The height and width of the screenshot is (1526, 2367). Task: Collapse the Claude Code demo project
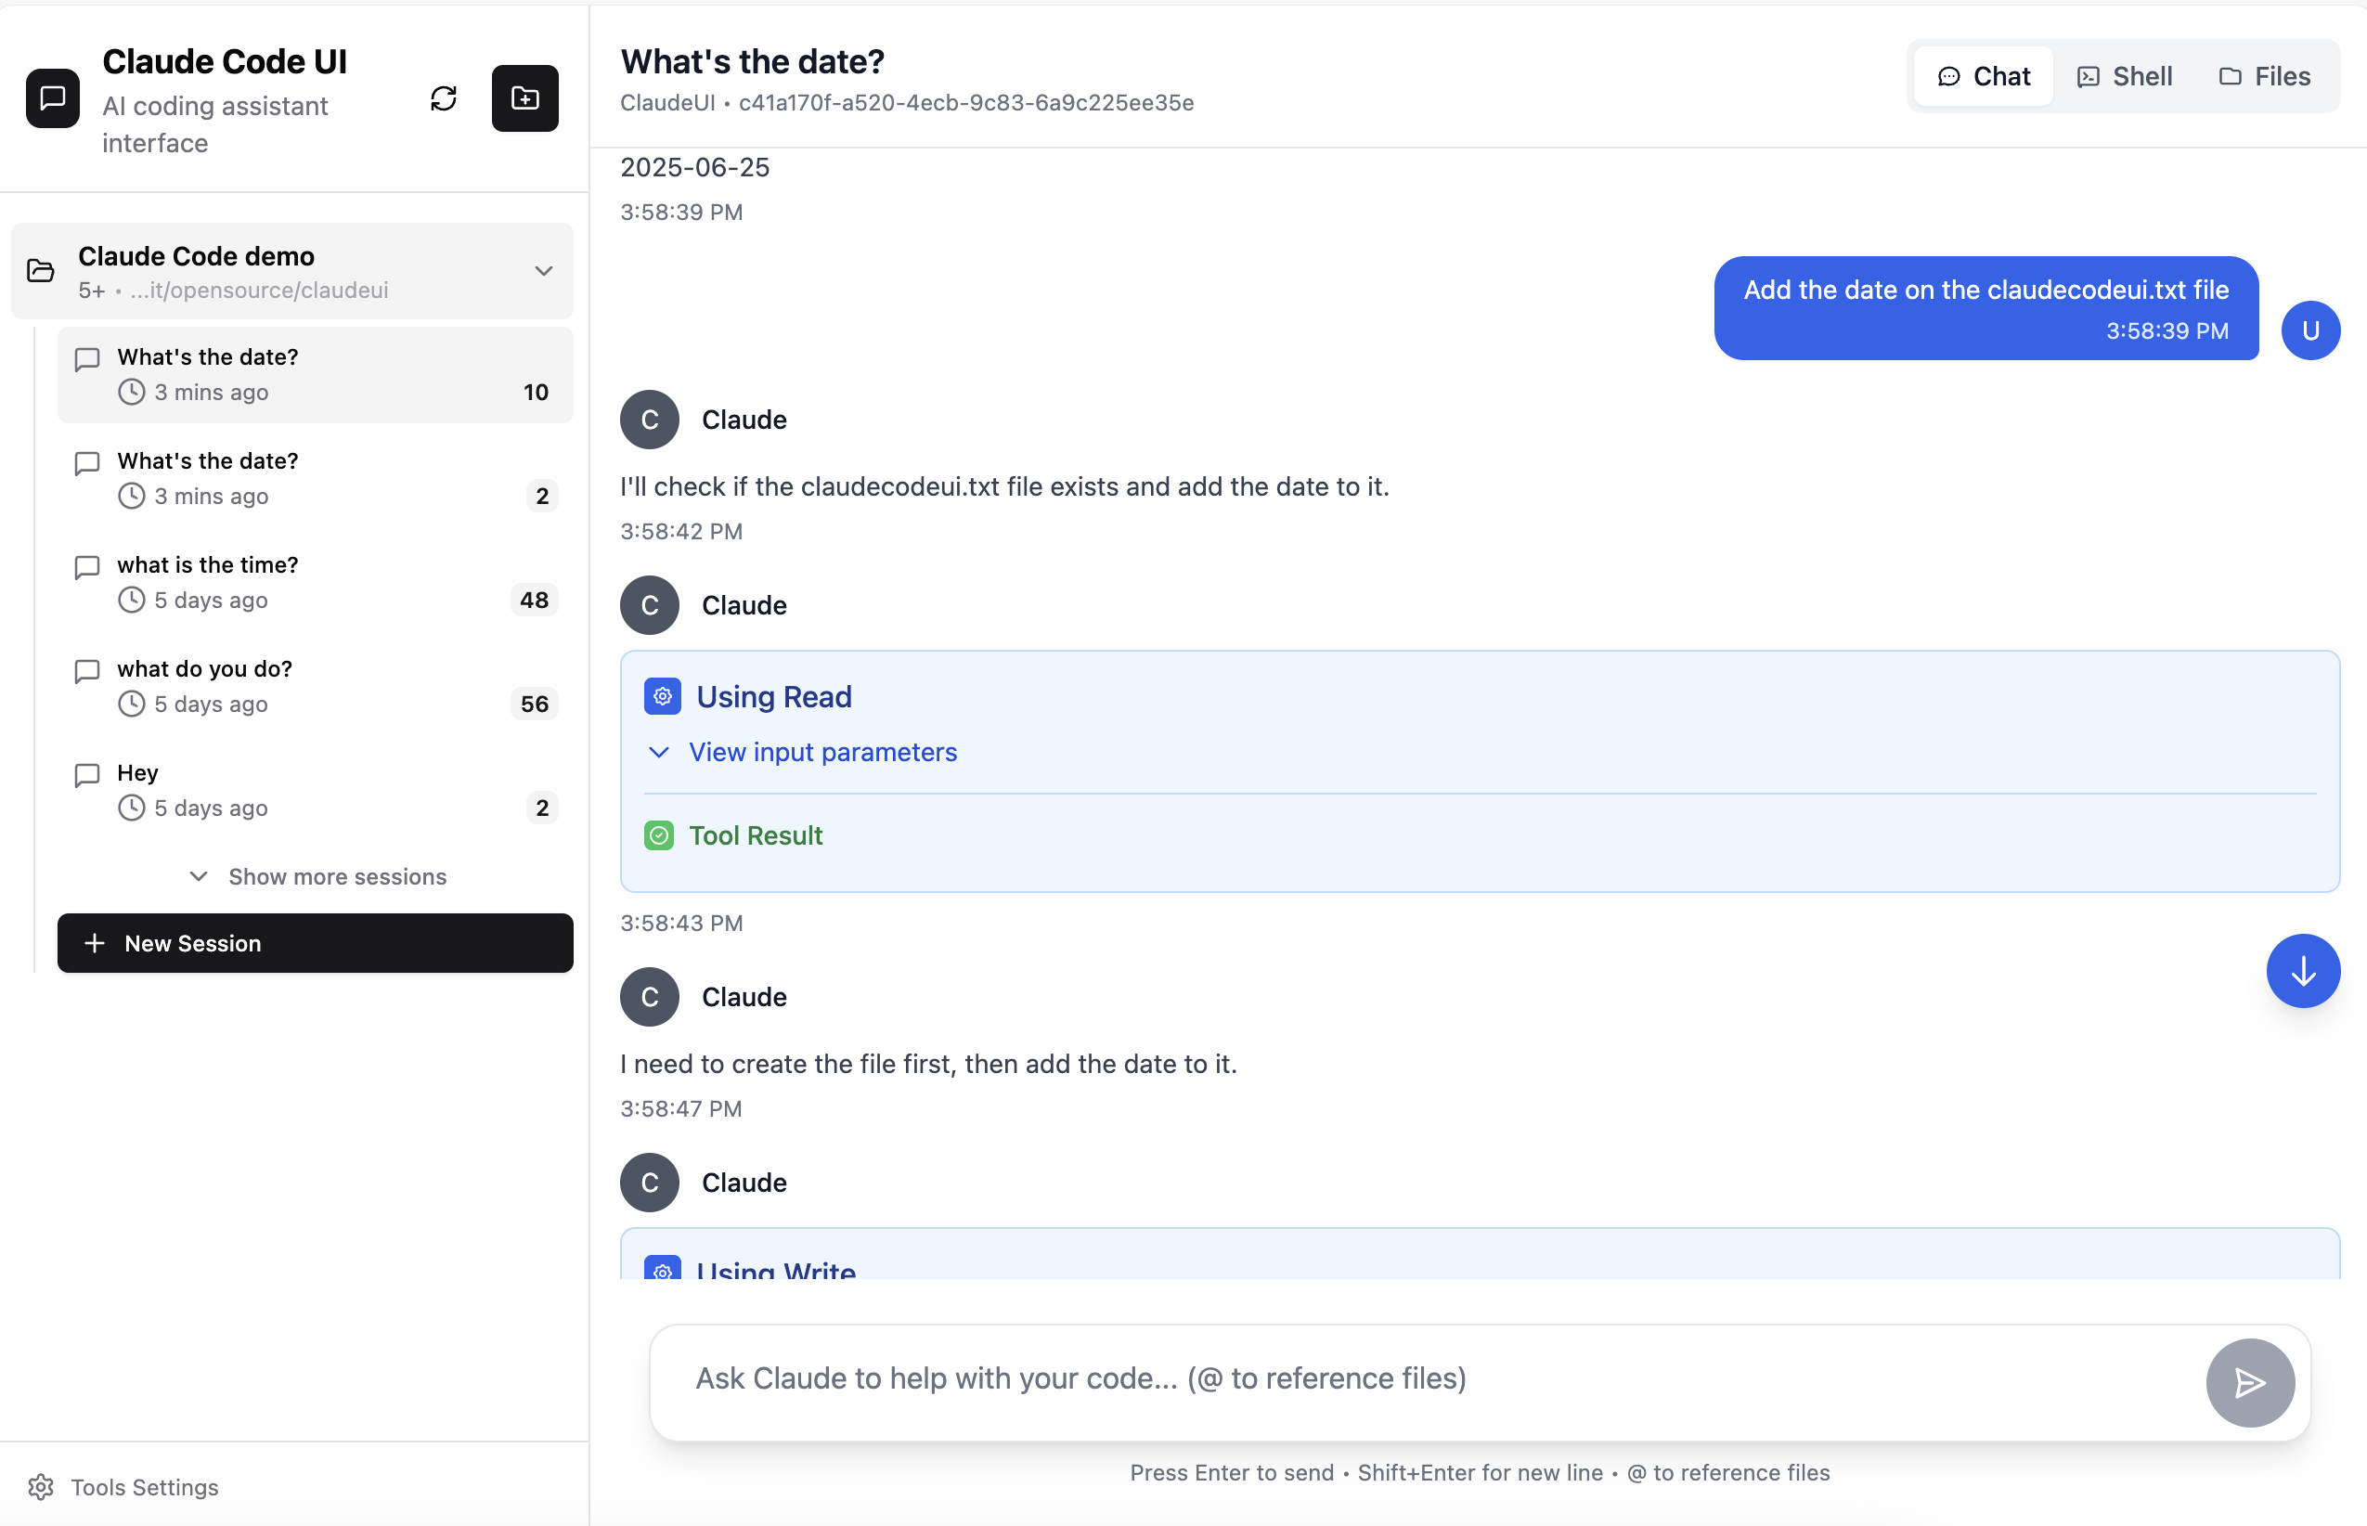[544, 270]
